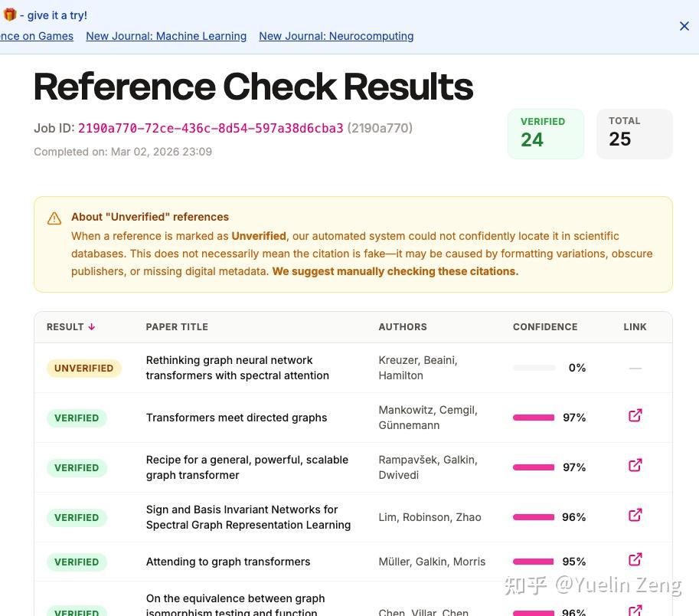Image resolution: width=699 pixels, height=616 pixels.
Task: Click the Job ID code text
Action: (211, 128)
